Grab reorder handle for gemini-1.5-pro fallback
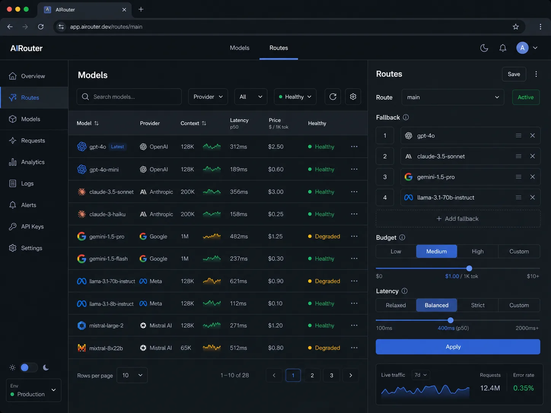The height and width of the screenshot is (413, 551). click(x=518, y=177)
